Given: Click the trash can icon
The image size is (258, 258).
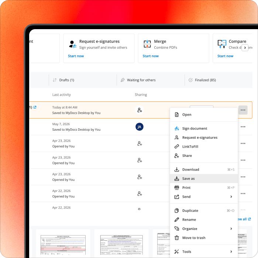Looking at the screenshot, I should point(176,238).
